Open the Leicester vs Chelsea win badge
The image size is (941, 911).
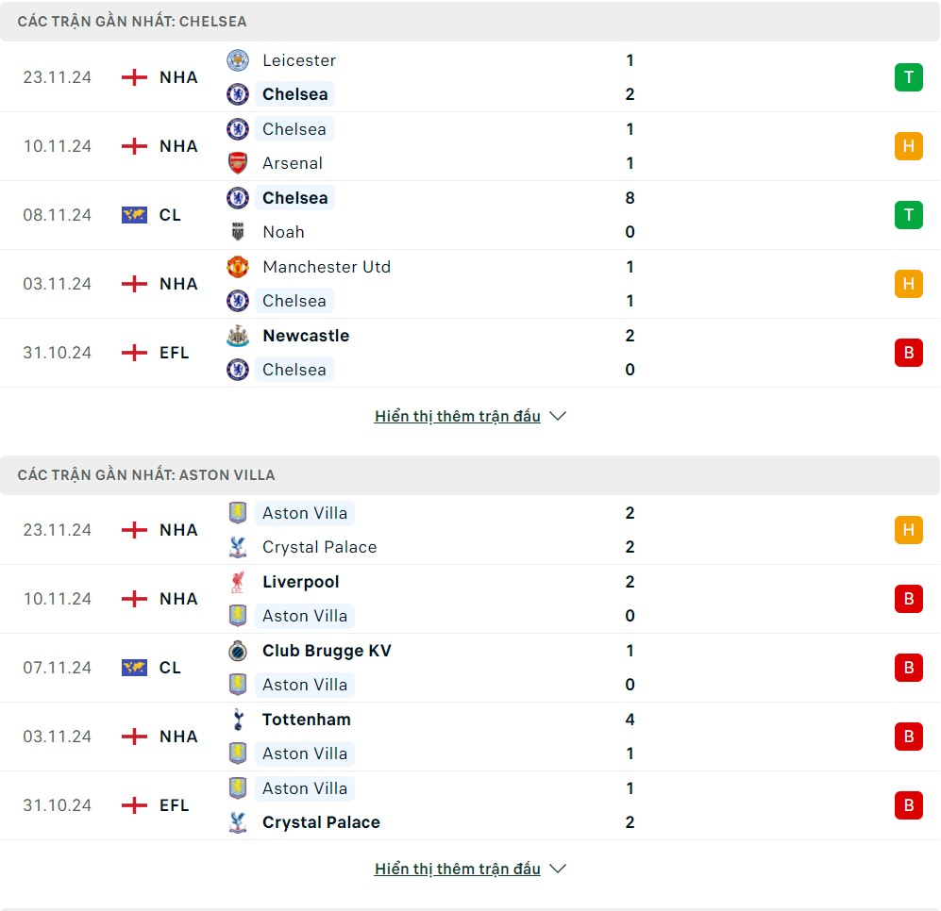click(x=908, y=77)
